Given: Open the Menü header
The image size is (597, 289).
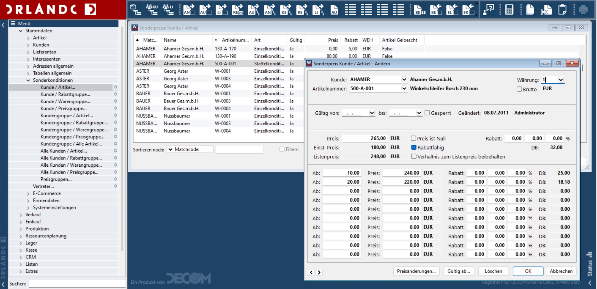Looking at the screenshot, I should click(64, 24).
